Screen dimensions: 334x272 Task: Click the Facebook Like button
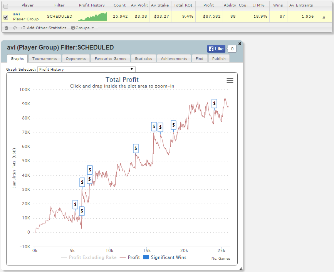click(x=216, y=49)
